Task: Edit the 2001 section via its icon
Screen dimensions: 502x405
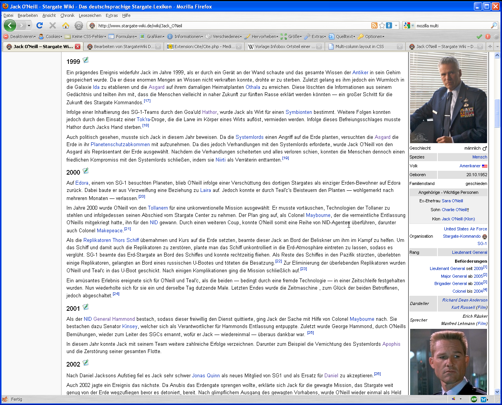Action: click(x=85, y=307)
